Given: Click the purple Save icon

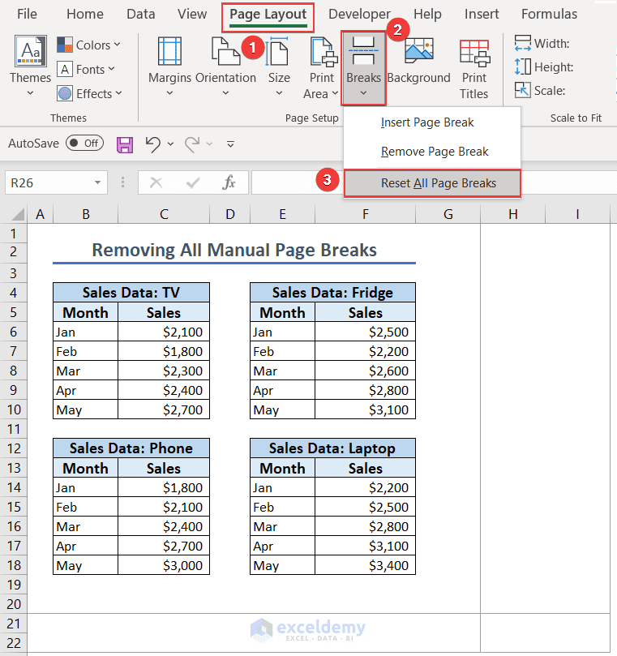Looking at the screenshot, I should tap(125, 144).
